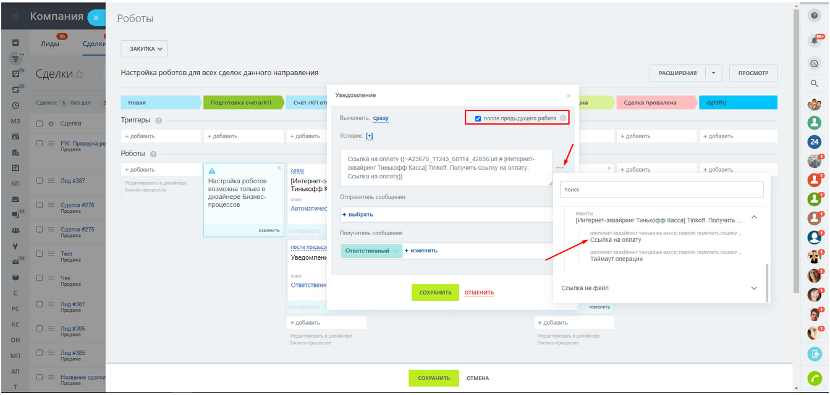
Task: Click bottom СОХРАНИТЬ button of Роботы page
Action: pyautogui.click(x=434, y=378)
